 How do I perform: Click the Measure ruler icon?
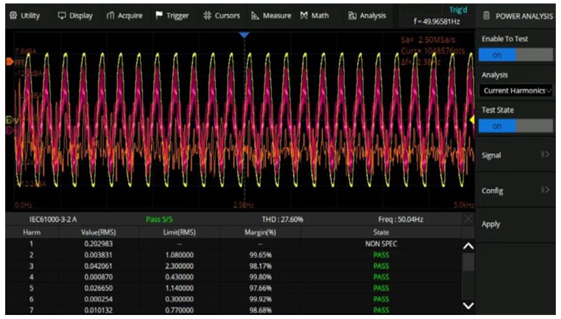click(256, 16)
